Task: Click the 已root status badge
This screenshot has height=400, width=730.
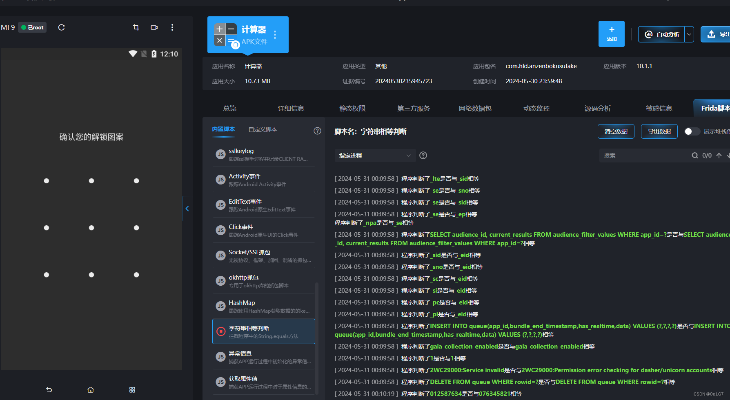Action: point(32,27)
